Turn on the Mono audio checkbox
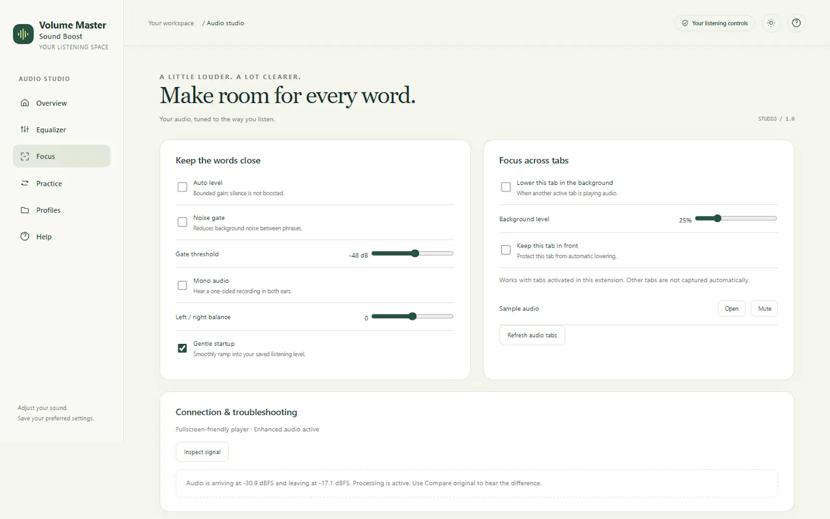Screen dimensions: 830x519 click(x=182, y=285)
